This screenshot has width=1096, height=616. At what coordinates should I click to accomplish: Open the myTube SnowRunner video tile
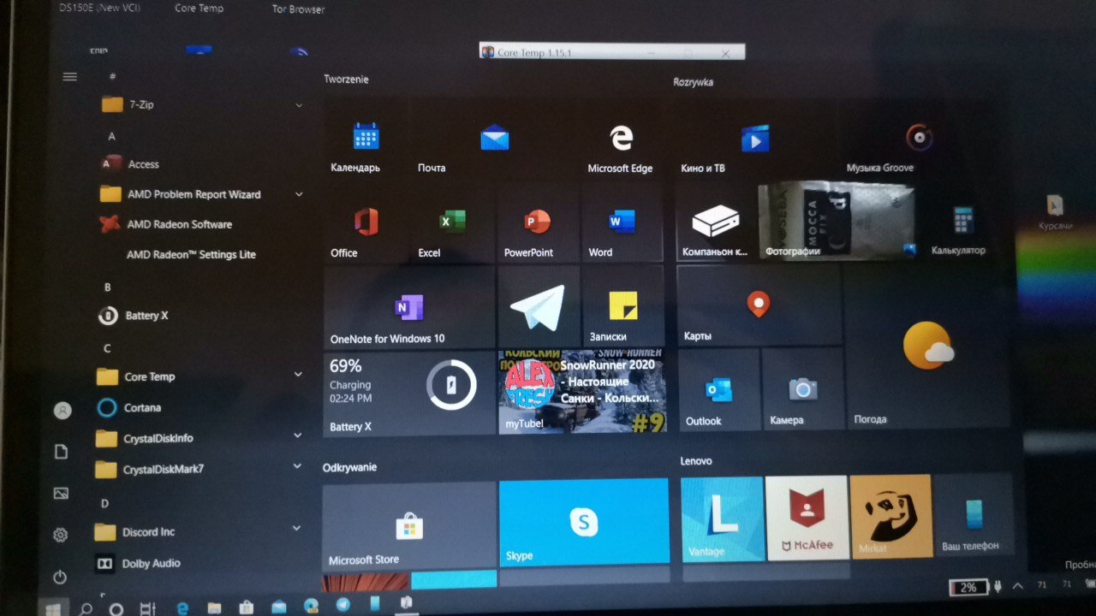582,391
